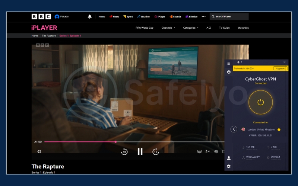Click the Upgrade button

pyautogui.click(x=280, y=68)
